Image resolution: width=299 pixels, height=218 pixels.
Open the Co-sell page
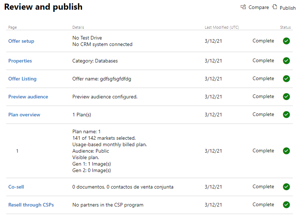coord(16,187)
